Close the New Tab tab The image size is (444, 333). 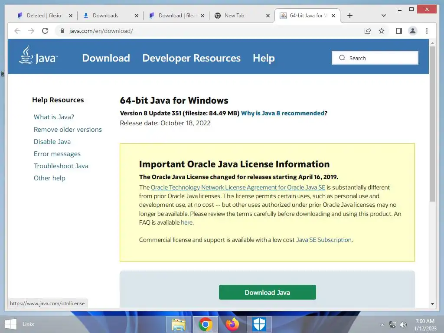pos(268,16)
